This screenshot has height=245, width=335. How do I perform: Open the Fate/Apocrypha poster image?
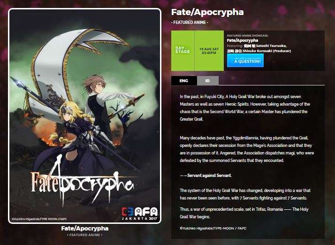84,116
